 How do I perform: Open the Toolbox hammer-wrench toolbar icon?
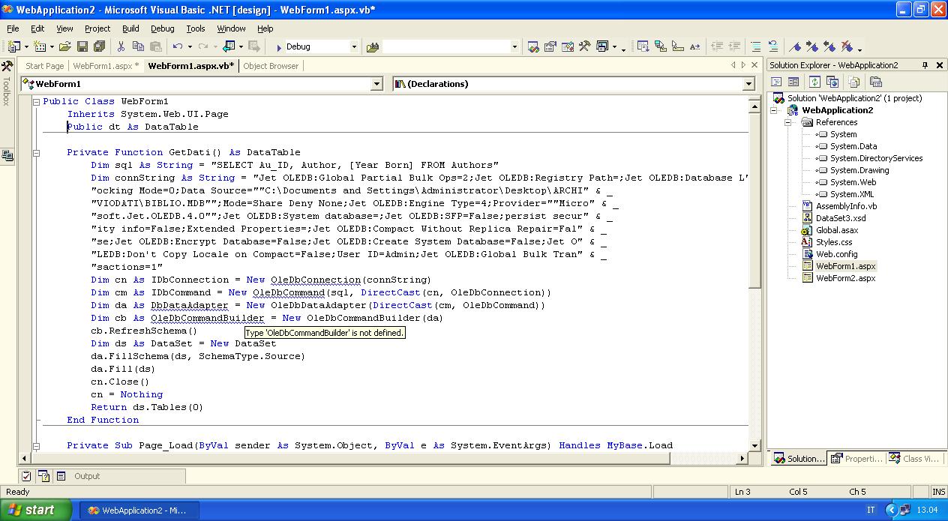pos(585,46)
